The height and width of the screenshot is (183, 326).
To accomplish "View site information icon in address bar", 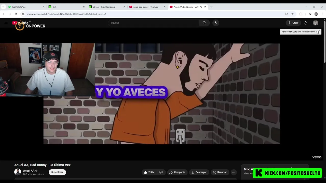I will click(x=23, y=14).
